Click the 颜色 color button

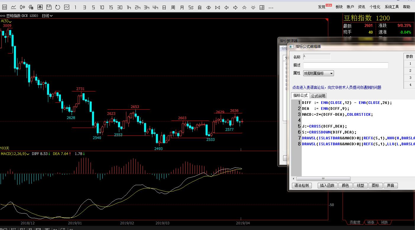(345, 185)
